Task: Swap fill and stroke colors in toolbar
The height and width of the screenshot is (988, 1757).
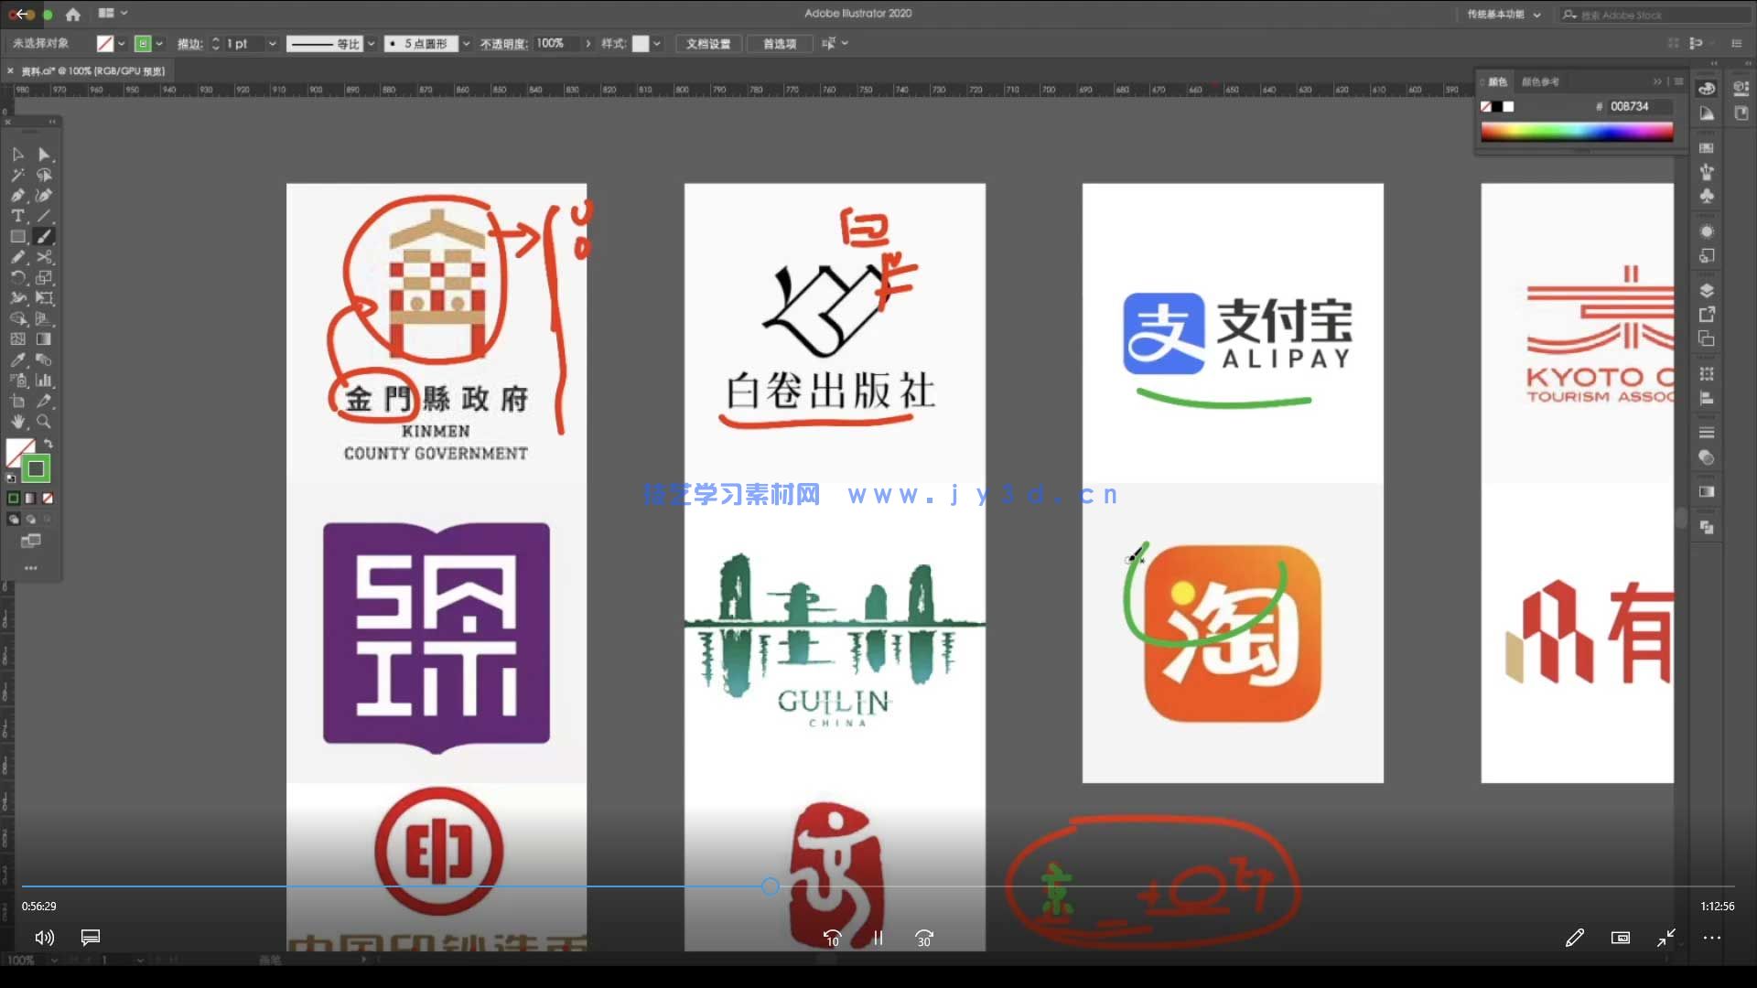Action: (x=49, y=443)
